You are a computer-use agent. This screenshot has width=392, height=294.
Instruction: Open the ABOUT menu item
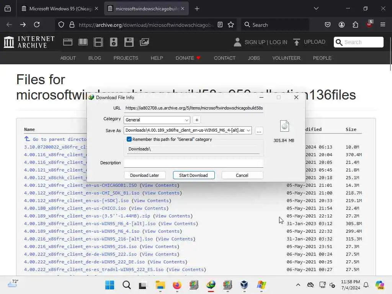(x=68, y=58)
